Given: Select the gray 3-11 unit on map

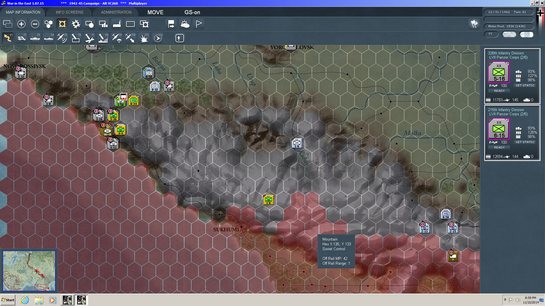Looking at the screenshot, I should (113, 144).
